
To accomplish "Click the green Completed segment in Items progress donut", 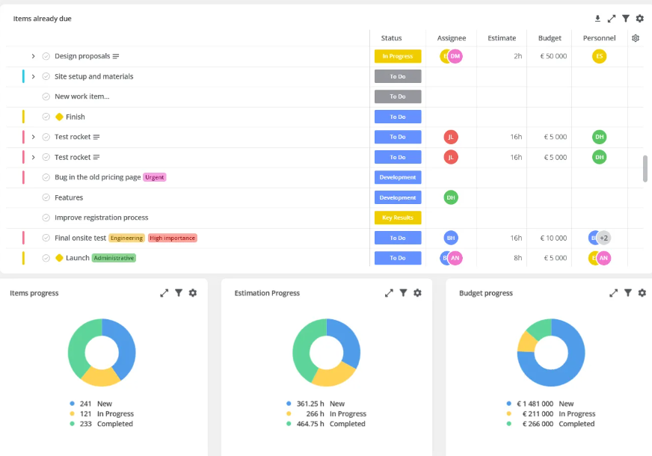I will (x=79, y=347).
